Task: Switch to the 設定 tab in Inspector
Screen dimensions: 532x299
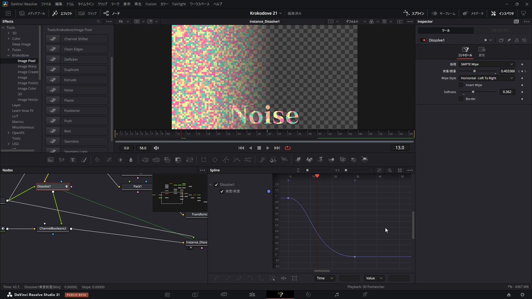Action: point(481,51)
